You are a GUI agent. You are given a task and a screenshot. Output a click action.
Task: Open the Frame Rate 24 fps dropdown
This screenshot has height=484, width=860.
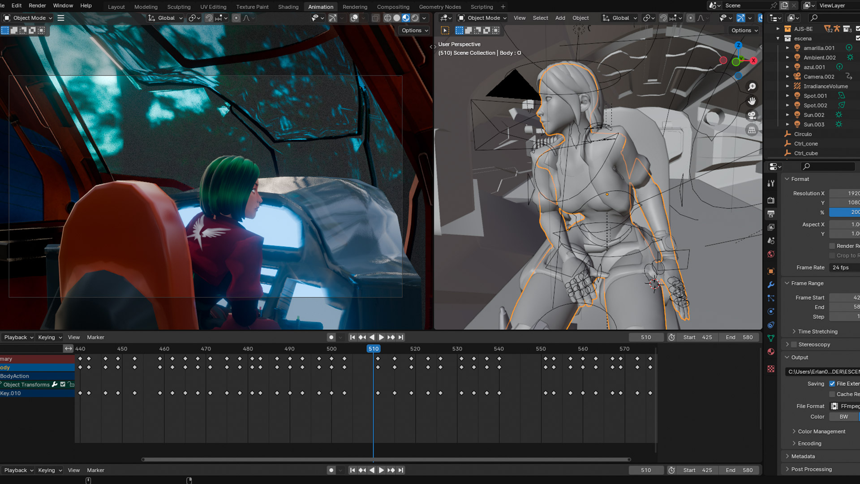[844, 268]
